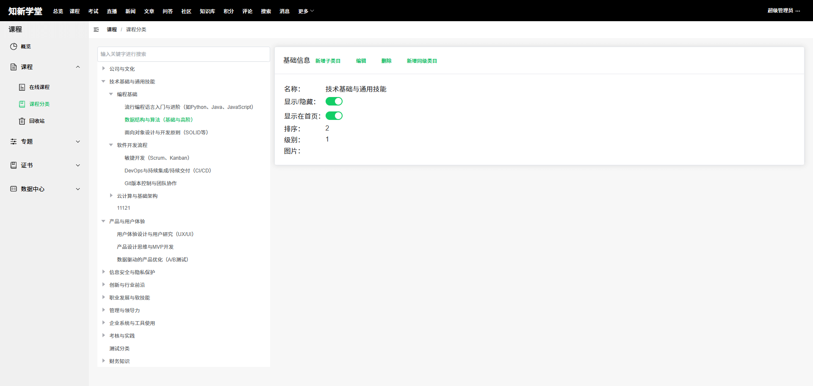Go to 知识库 in the top menu
This screenshot has width=813, height=386.
tap(207, 11)
